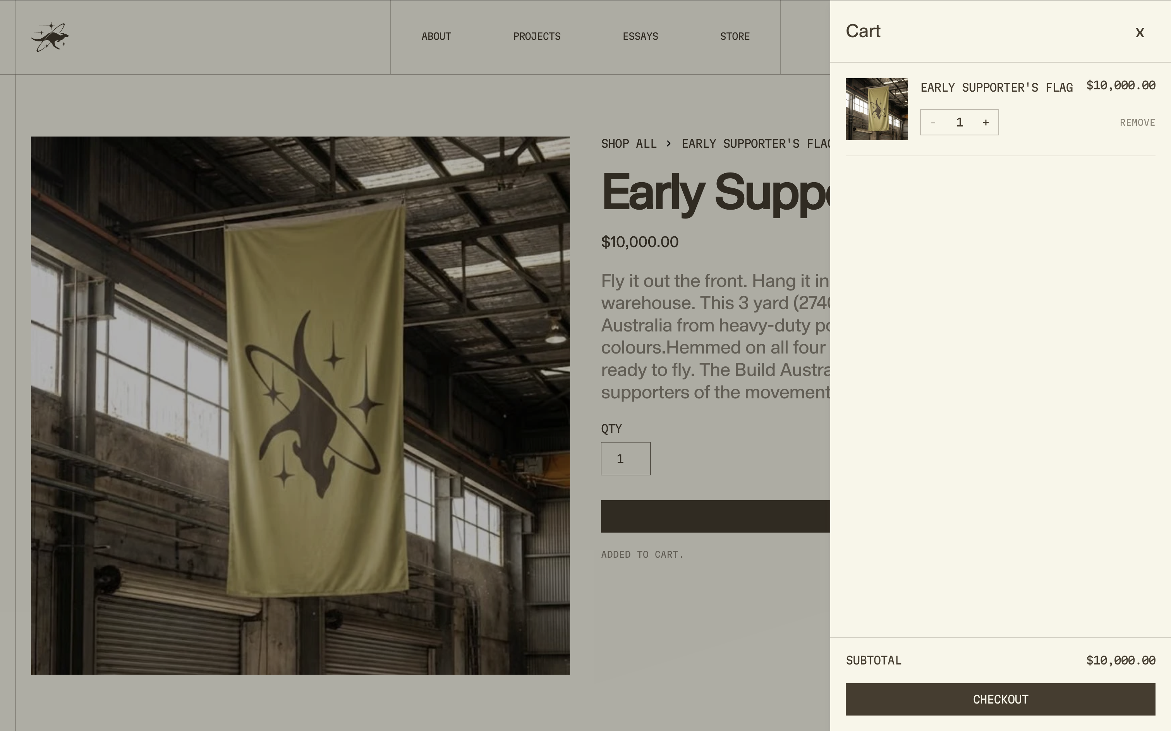
Task: Click the Early Supporter's Flag cart item title
Action: pos(996,87)
